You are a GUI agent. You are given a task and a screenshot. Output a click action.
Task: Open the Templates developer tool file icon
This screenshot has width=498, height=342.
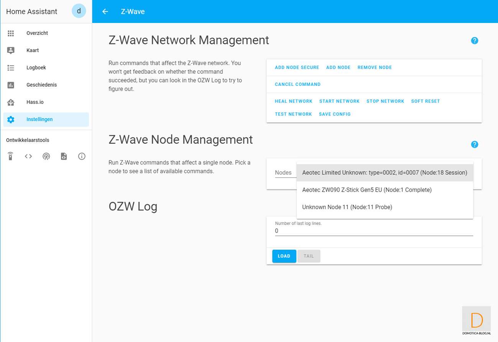pos(64,156)
